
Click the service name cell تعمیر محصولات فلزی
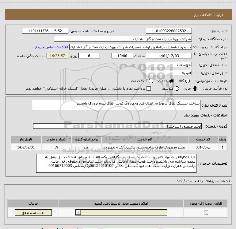[x=145, y=147]
